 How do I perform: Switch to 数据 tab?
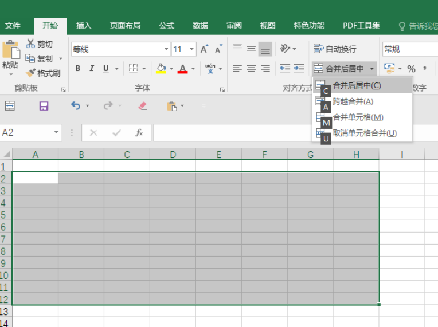tap(200, 26)
